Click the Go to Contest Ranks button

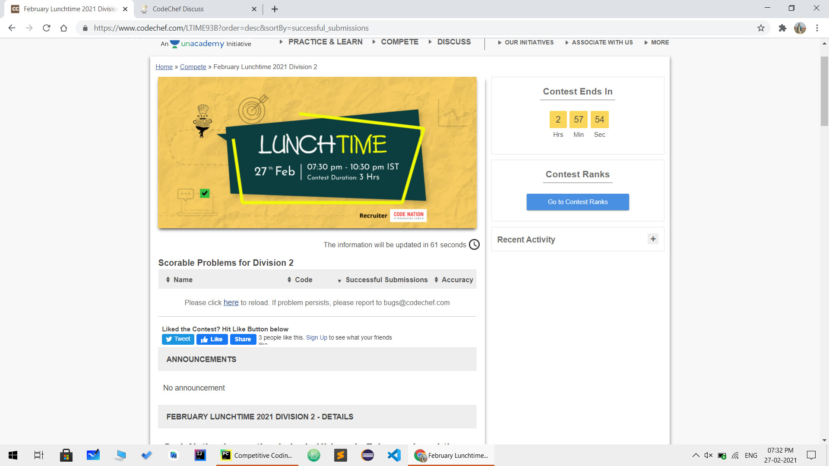577,202
